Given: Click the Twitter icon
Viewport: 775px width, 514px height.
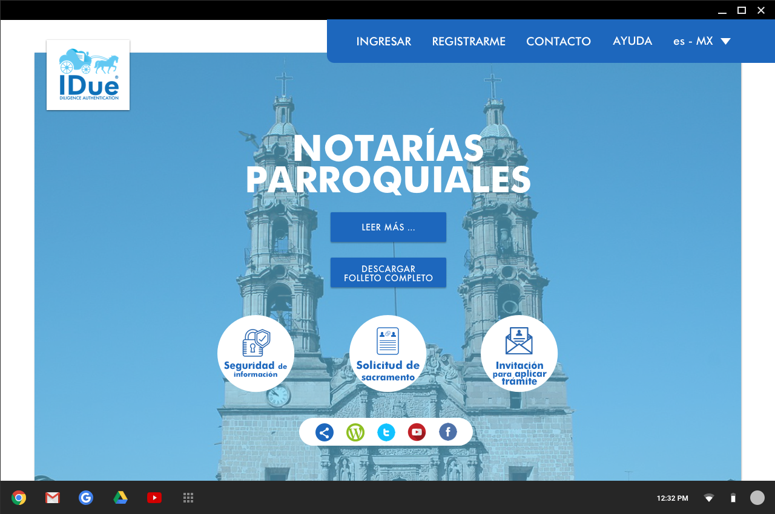Looking at the screenshot, I should pos(386,432).
